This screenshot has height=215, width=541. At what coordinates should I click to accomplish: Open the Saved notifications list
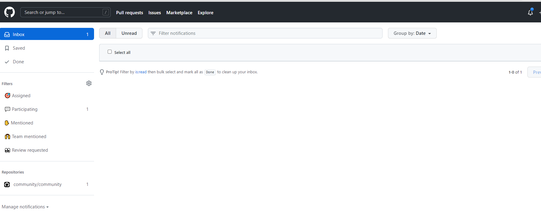coord(47,48)
